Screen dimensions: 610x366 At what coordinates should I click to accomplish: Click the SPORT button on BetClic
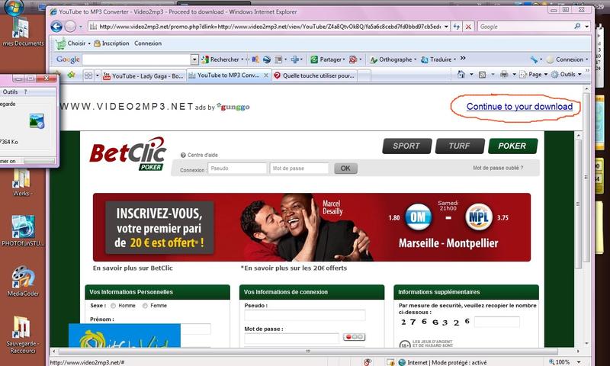pyautogui.click(x=406, y=146)
